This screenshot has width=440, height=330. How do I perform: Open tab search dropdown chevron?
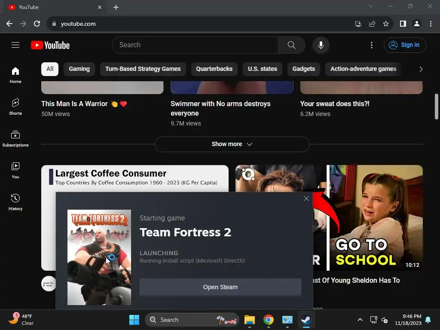pos(371,6)
